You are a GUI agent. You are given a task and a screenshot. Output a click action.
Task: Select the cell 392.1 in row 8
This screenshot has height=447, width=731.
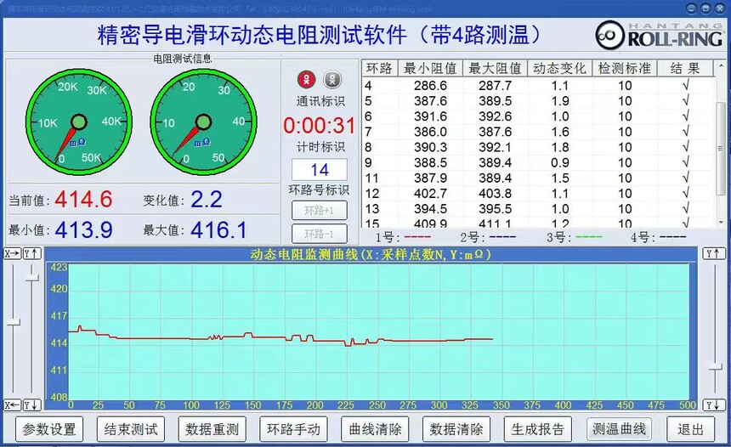pos(495,147)
